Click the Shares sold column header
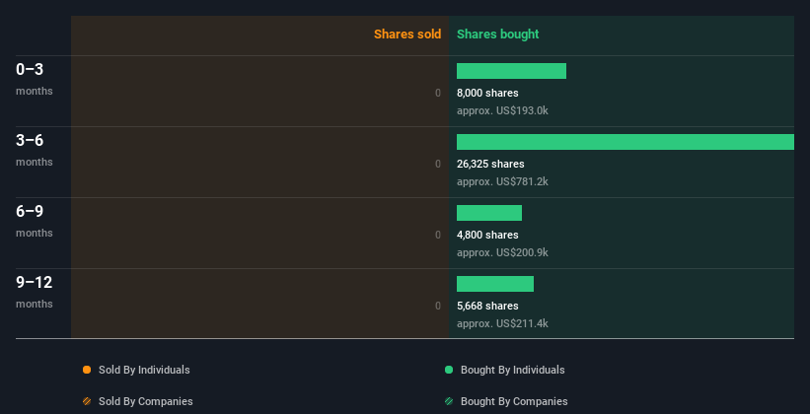The height and width of the screenshot is (414, 810). click(407, 34)
